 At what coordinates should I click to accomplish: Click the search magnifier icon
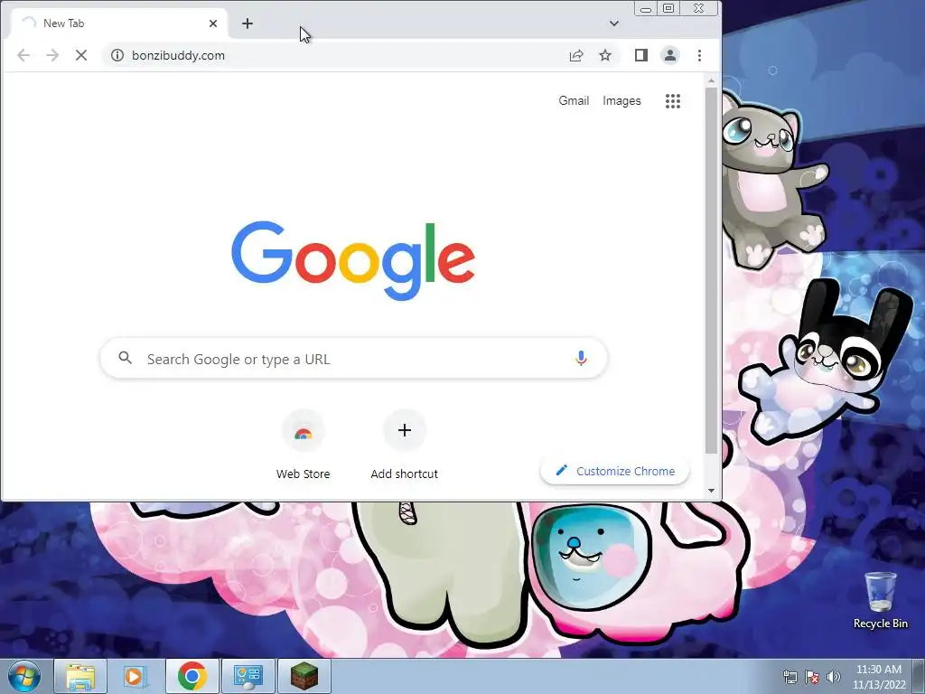tap(125, 358)
